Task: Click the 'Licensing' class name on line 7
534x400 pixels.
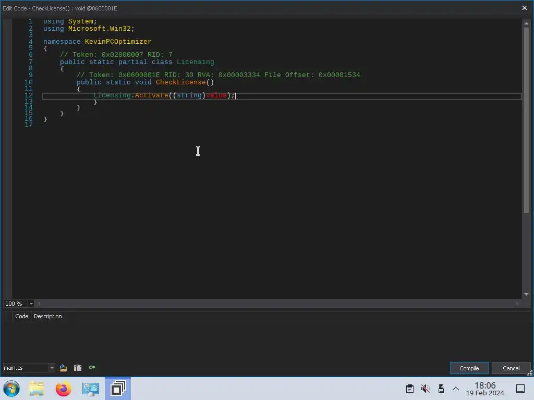Action: click(196, 62)
